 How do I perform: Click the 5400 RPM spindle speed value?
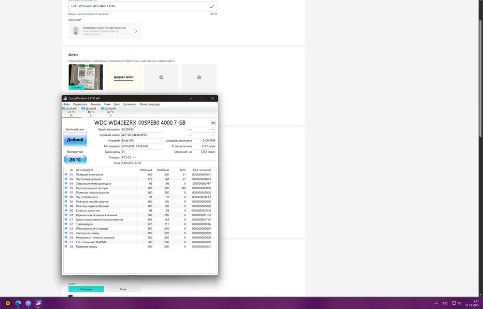(204, 141)
